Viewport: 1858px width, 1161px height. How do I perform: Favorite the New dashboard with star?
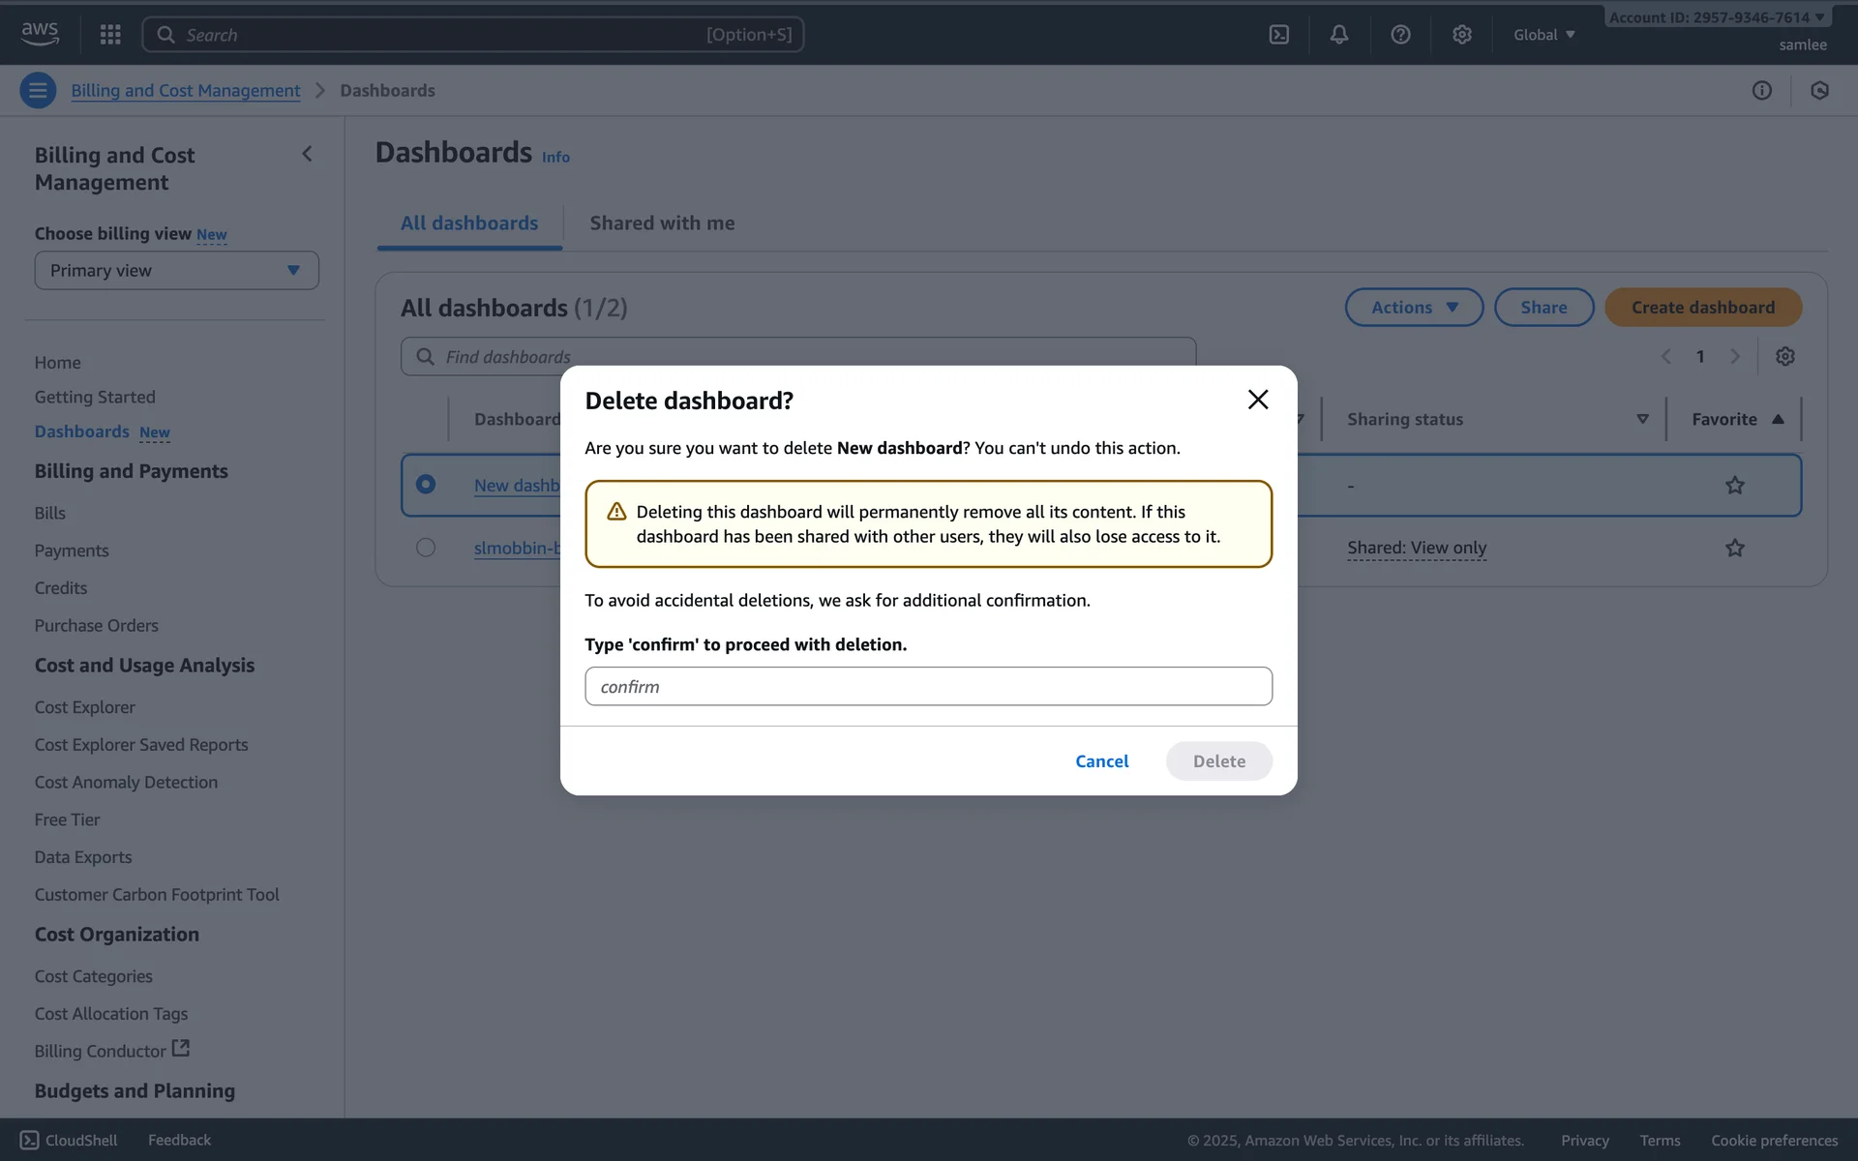point(1734,486)
